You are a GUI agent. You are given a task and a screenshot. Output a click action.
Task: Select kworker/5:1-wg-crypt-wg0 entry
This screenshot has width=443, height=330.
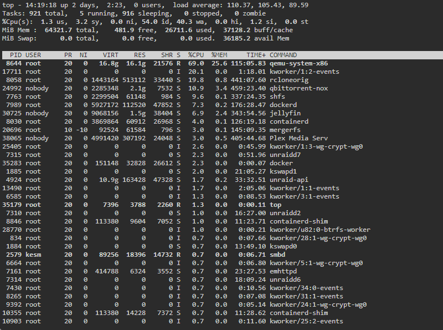pos(316,263)
